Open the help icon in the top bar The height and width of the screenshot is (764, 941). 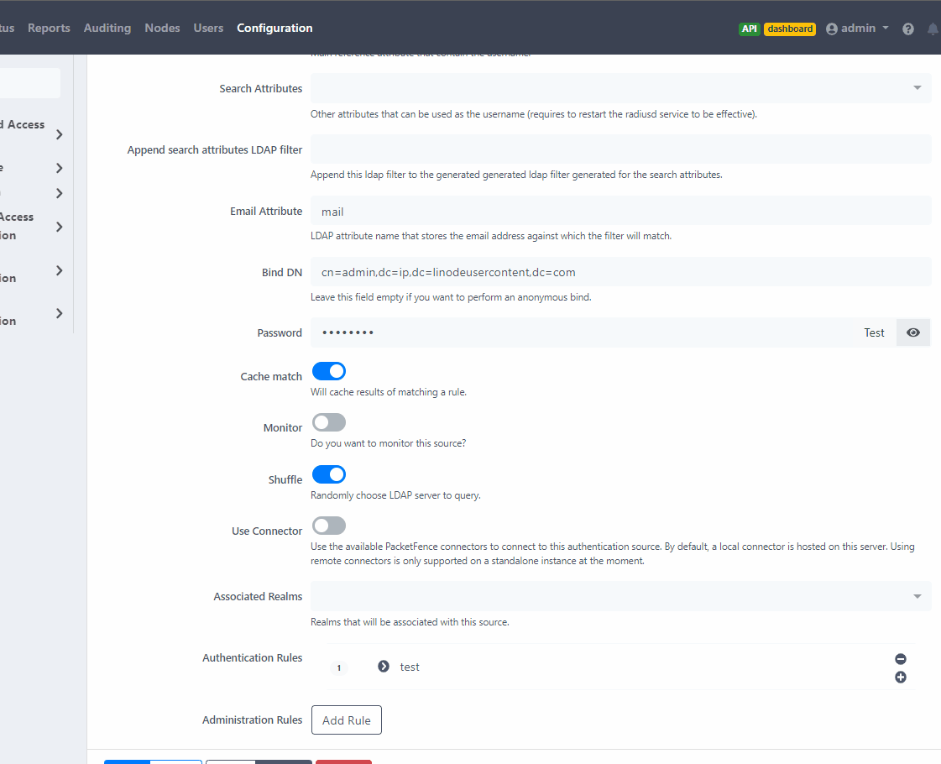[x=907, y=28]
